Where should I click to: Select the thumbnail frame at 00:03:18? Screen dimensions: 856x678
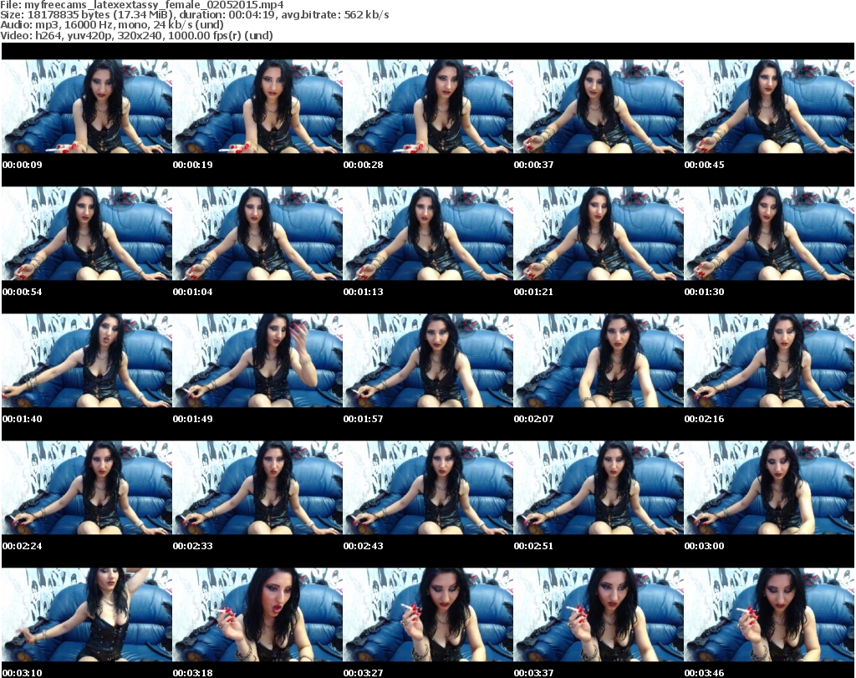click(257, 614)
